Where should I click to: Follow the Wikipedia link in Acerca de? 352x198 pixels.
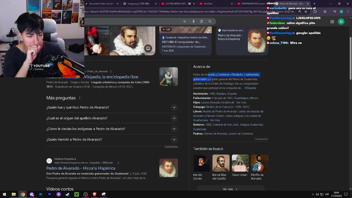pos(250,88)
